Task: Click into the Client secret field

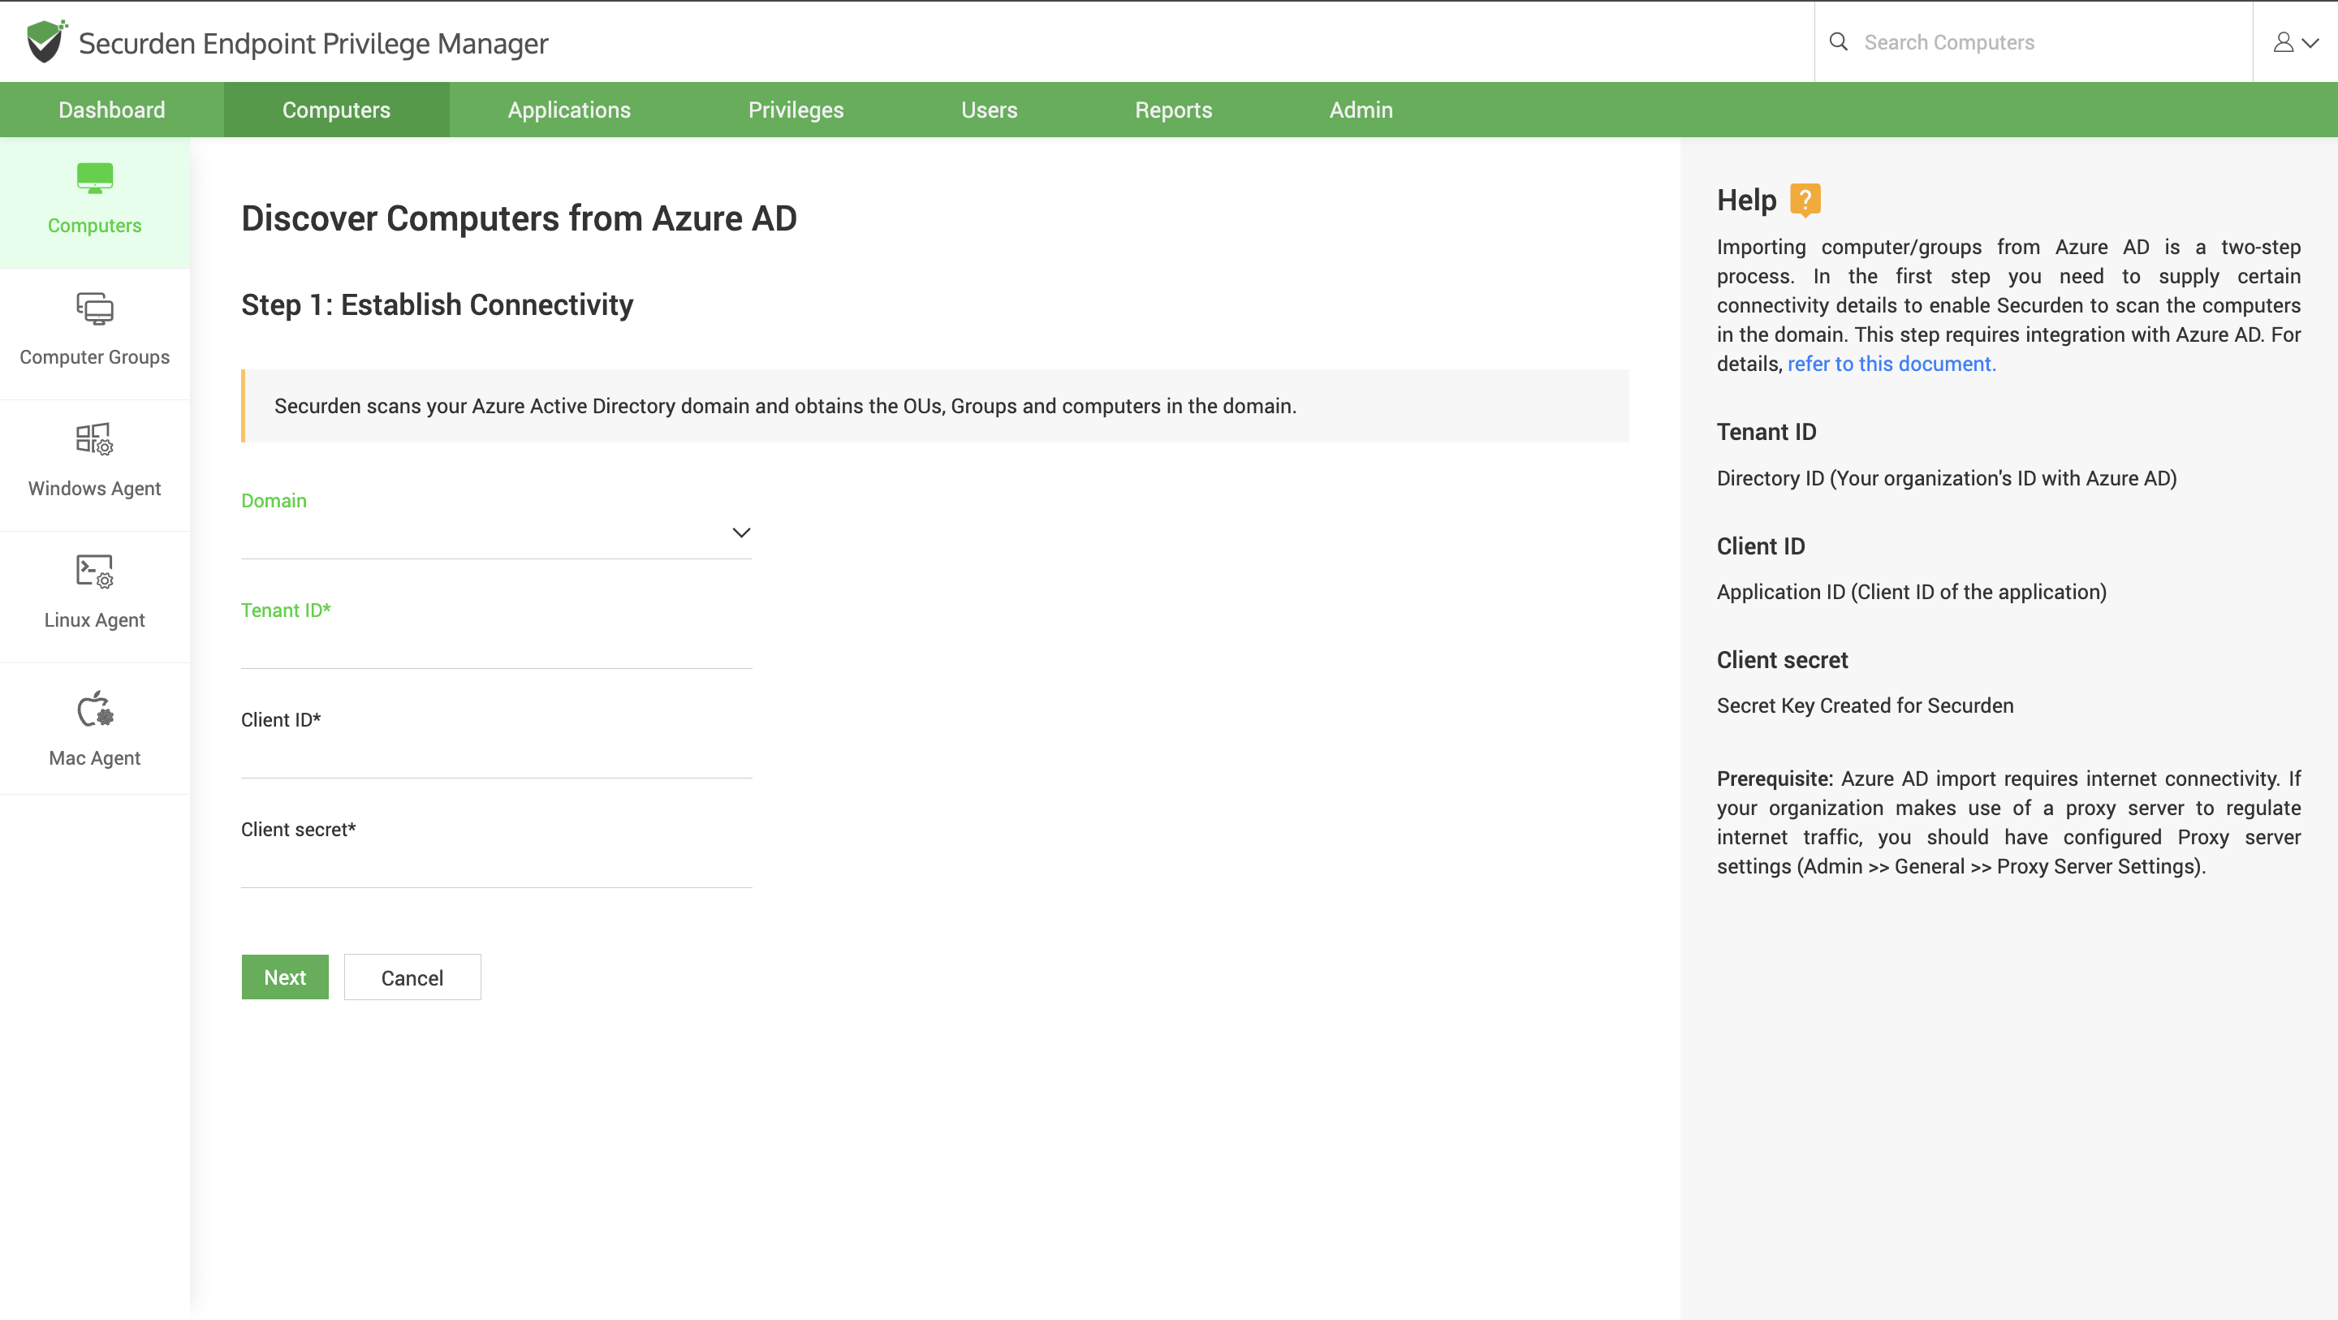Action: pyautogui.click(x=495, y=867)
